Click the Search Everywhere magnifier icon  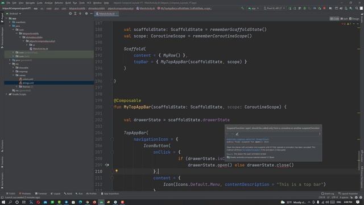(x=357, y=8)
